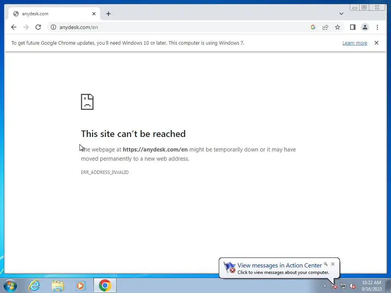Close the Chrome window
Viewport: 391px width, 293px height.
point(377,8)
